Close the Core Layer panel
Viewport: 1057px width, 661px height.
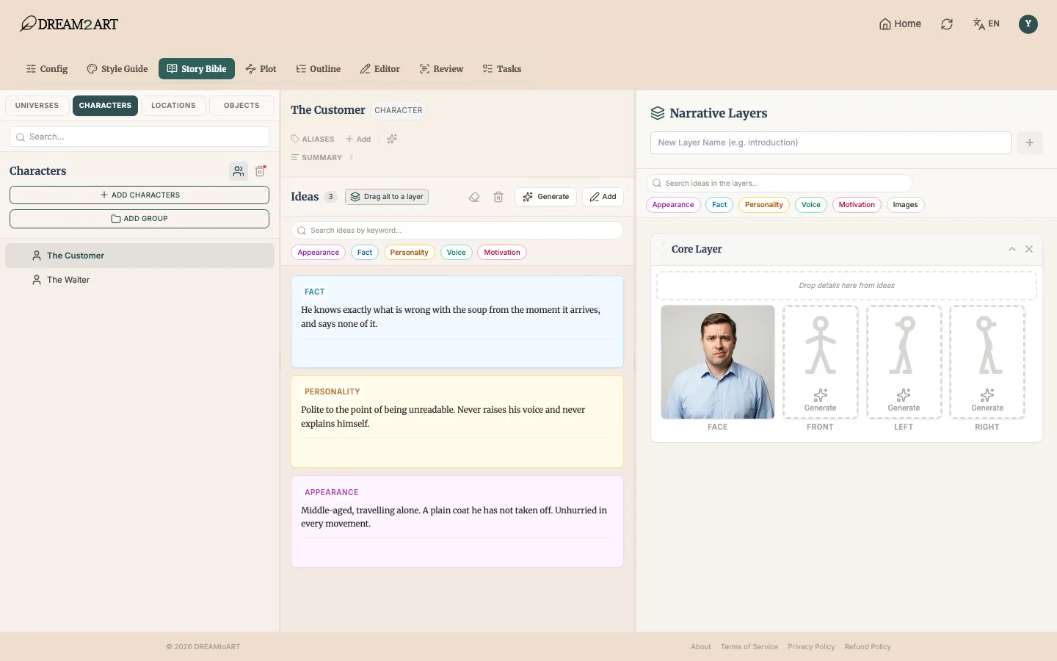(x=1029, y=249)
